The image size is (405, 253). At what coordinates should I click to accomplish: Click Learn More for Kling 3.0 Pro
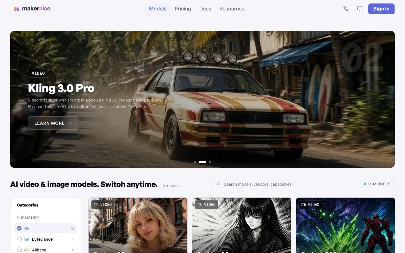click(53, 123)
